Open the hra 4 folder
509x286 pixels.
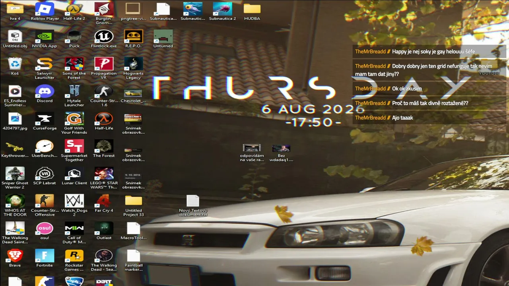pos(15,12)
